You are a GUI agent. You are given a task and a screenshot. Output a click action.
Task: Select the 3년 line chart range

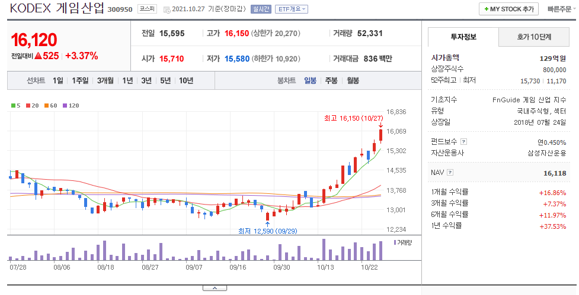click(x=146, y=80)
